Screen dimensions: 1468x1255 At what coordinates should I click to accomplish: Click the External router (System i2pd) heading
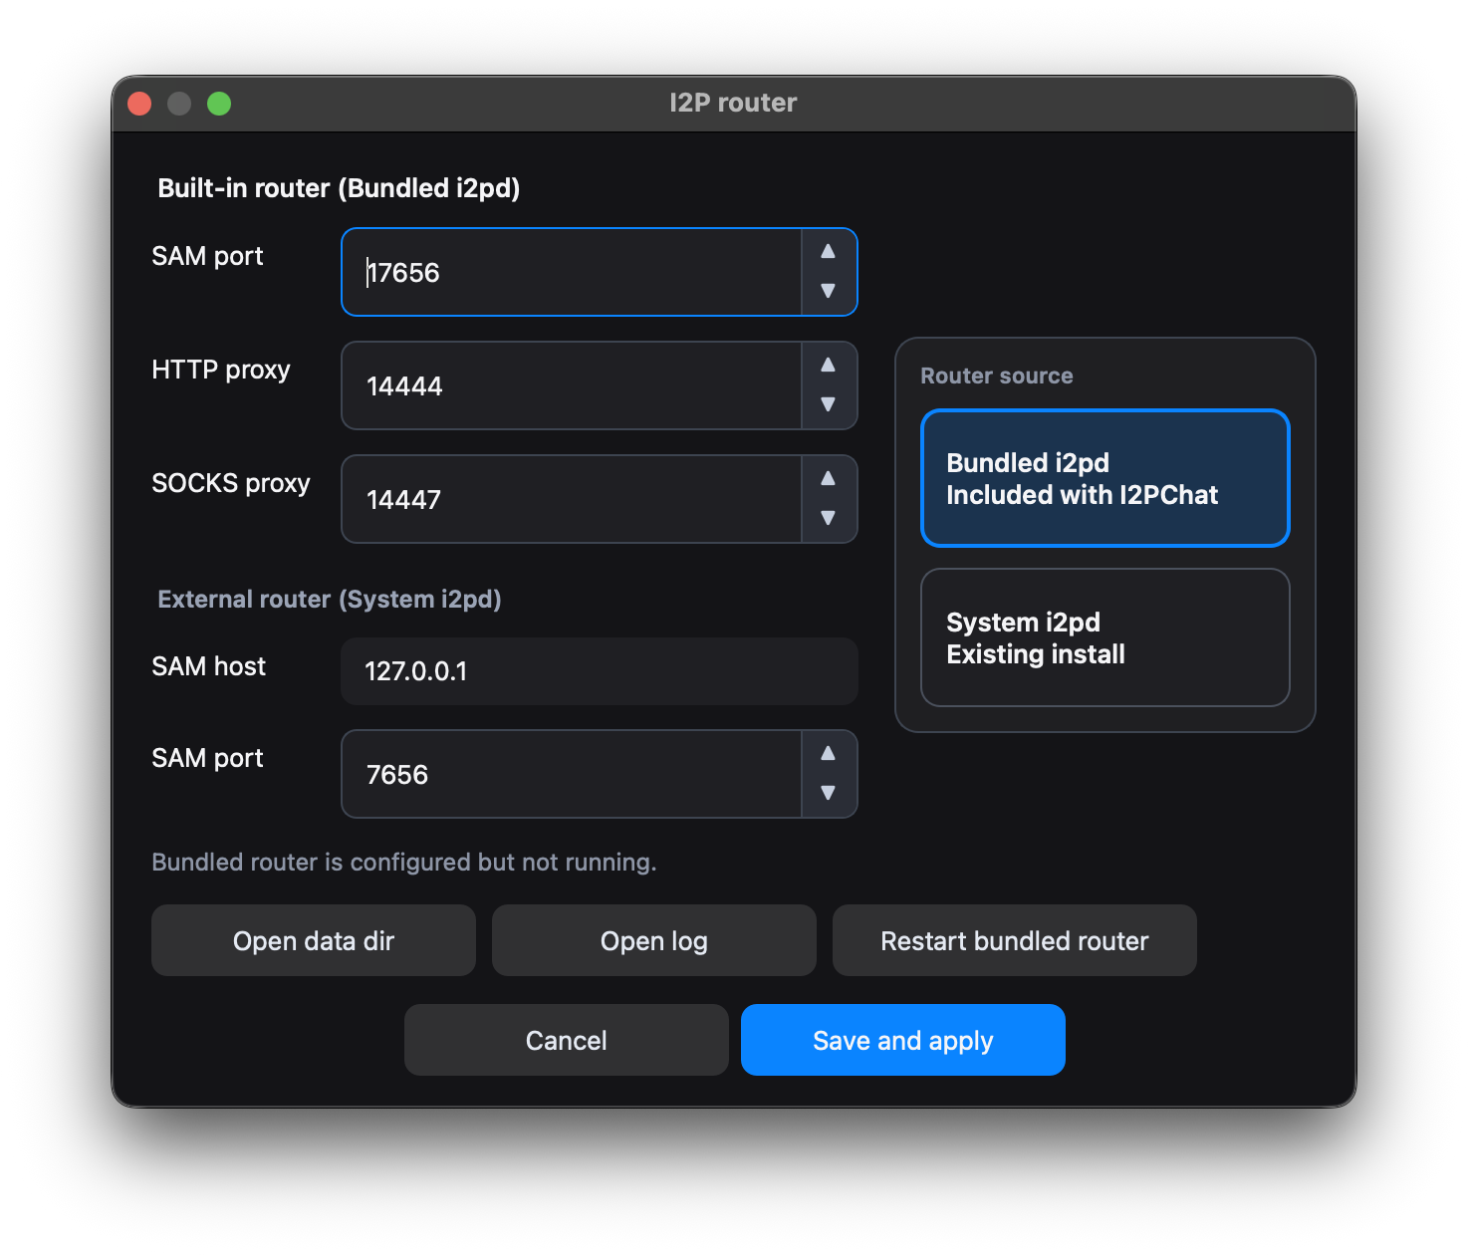330,599
